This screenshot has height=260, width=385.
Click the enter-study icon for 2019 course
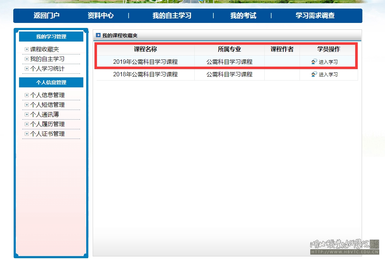(314, 62)
